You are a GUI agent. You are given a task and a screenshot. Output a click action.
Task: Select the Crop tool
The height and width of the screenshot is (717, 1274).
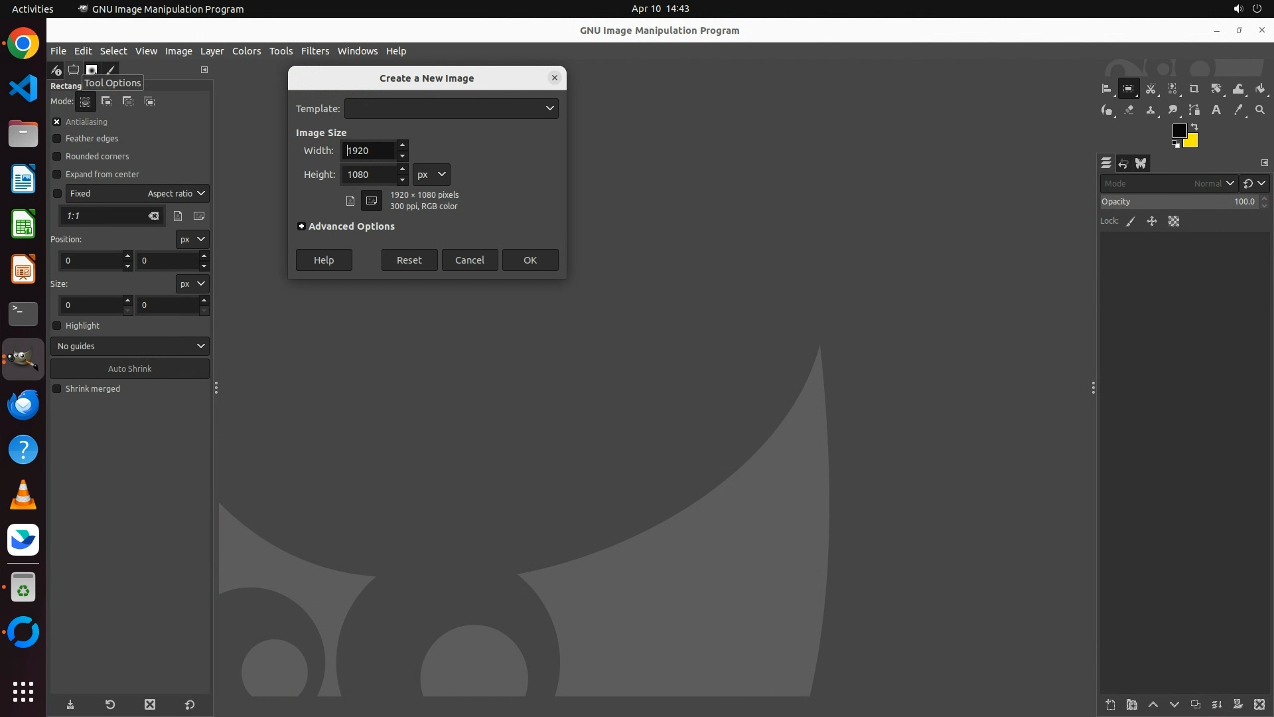click(x=1194, y=89)
